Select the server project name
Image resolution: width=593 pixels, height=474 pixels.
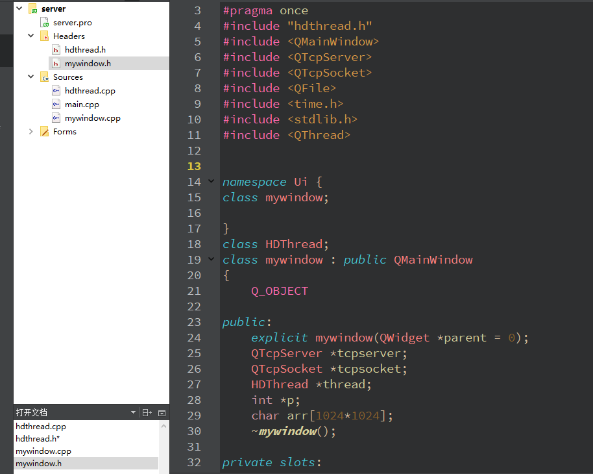(x=53, y=8)
